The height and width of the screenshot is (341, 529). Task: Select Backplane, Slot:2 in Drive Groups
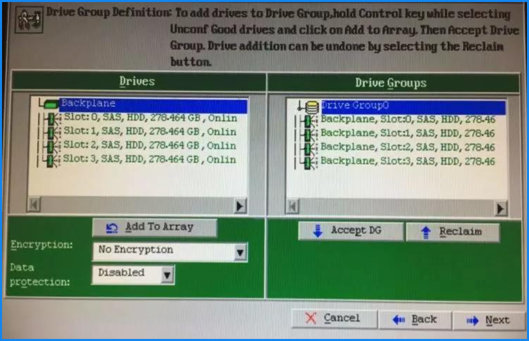(407, 148)
